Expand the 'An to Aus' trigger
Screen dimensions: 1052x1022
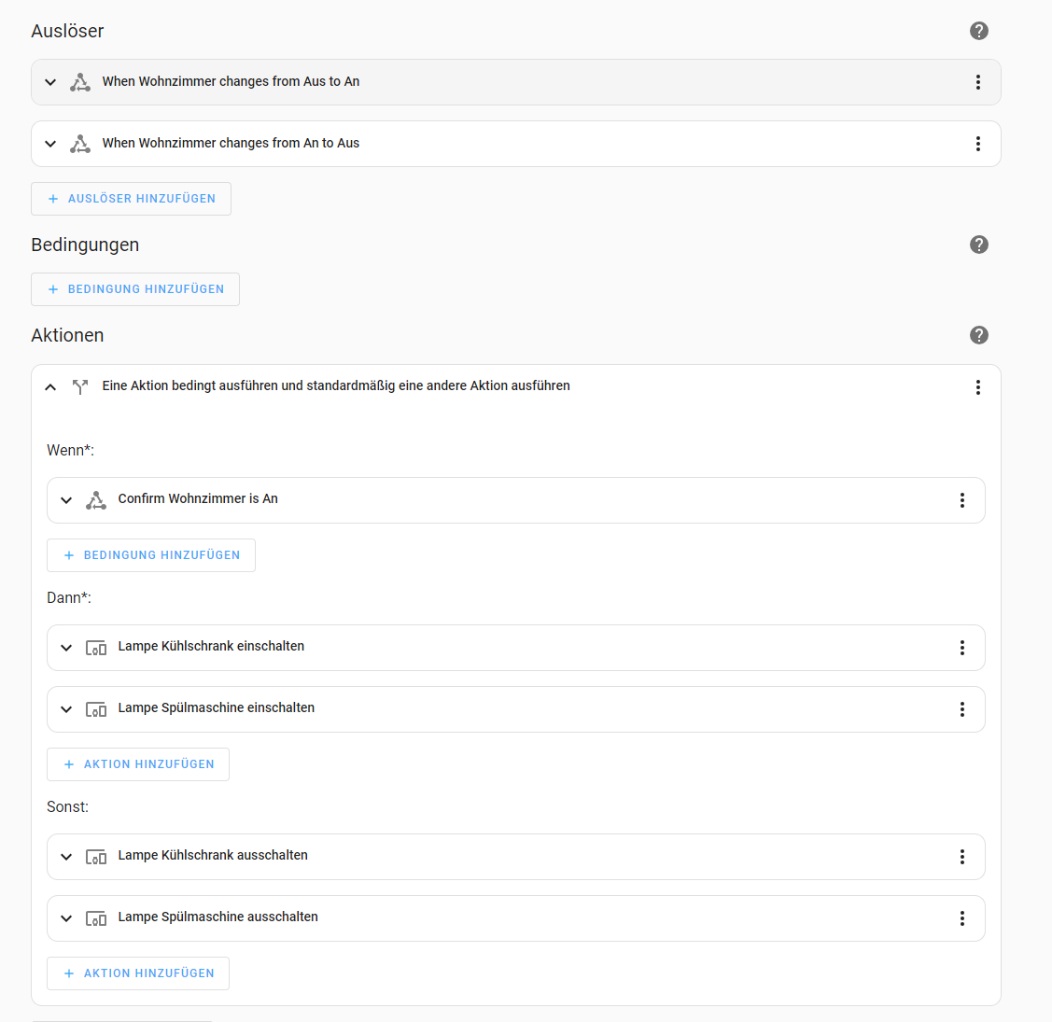[x=50, y=144]
